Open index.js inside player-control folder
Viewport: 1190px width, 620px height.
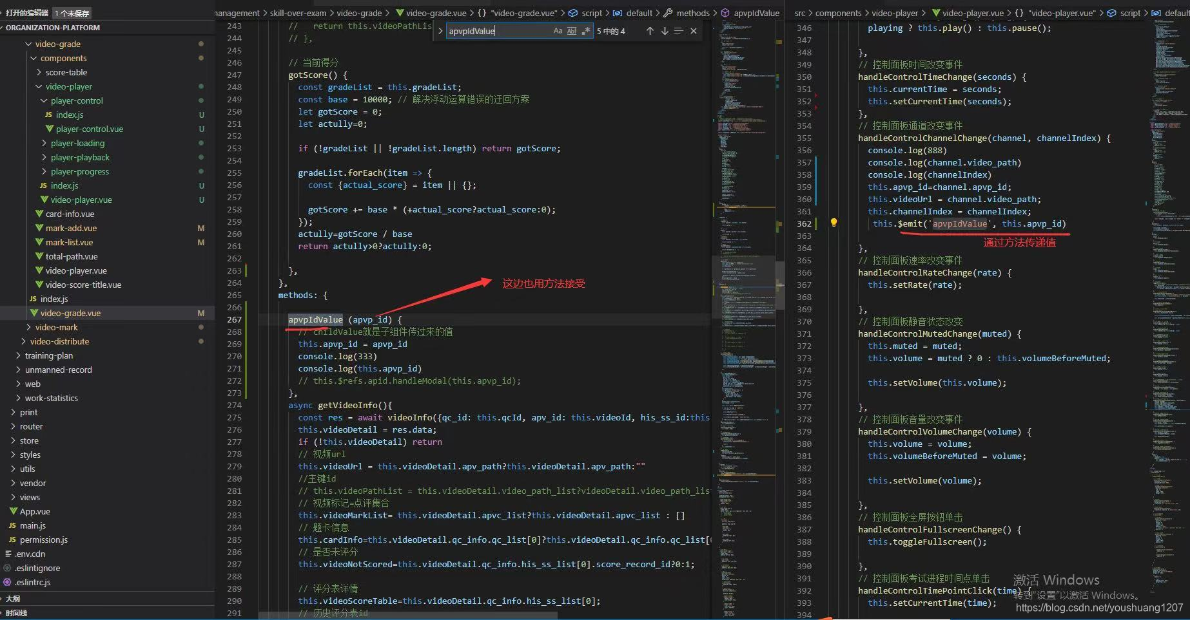70,115
